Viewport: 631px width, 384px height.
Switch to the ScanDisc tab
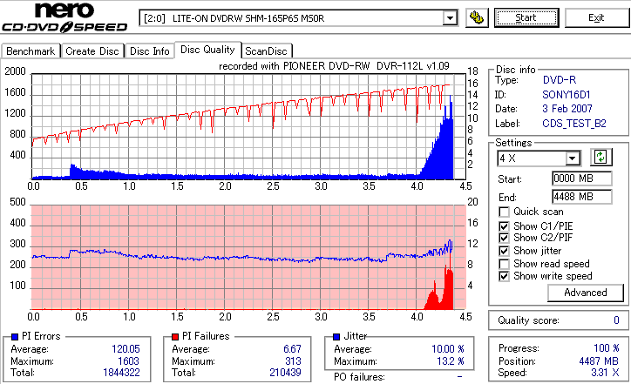(266, 51)
